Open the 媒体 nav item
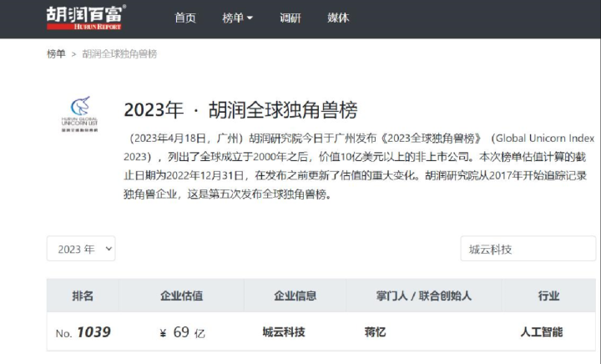Viewport: 601px width, 364px height. tap(338, 18)
